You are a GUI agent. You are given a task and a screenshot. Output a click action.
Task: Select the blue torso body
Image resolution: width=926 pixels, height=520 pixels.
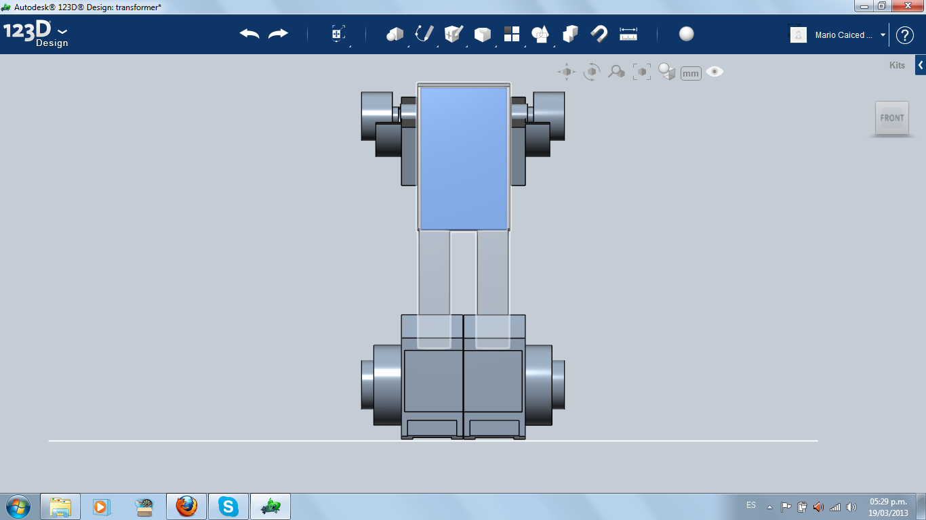pos(464,158)
